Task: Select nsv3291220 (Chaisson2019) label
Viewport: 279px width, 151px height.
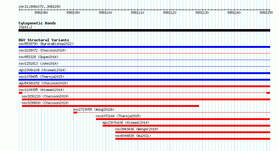Action: pos(45,96)
